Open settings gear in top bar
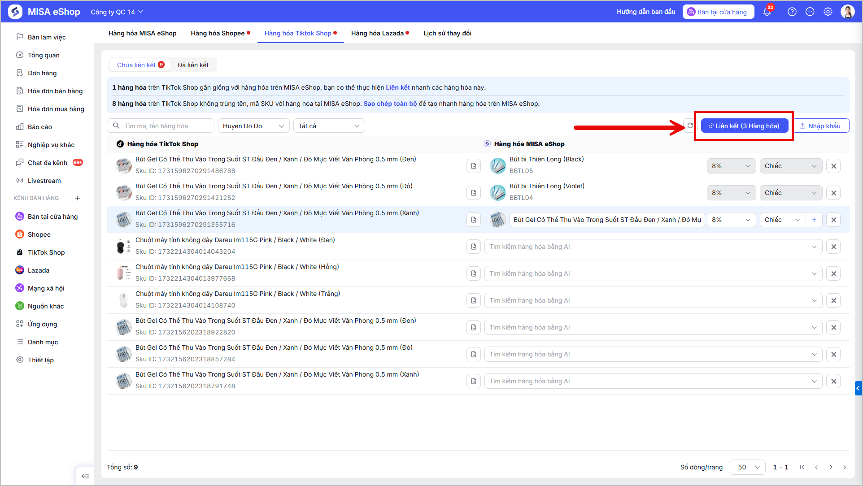The image size is (863, 486). coord(828,12)
